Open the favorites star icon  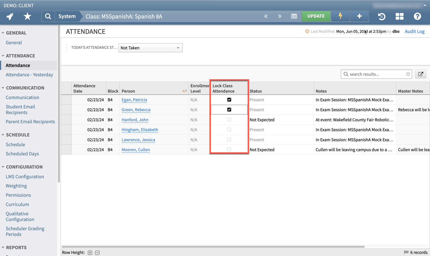coord(27,16)
